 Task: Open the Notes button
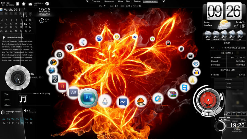click(228, 87)
